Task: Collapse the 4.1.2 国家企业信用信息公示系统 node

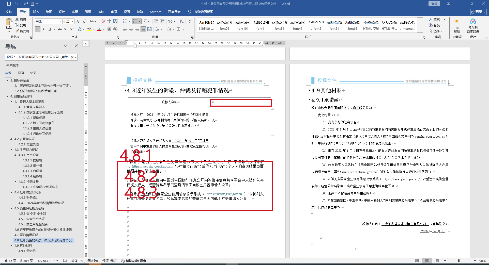Action: (16, 112)
